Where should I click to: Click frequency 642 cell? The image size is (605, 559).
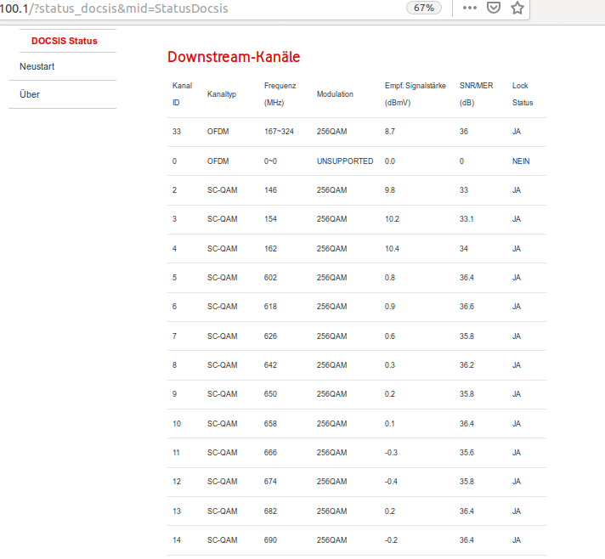click(x=270, y=365)
